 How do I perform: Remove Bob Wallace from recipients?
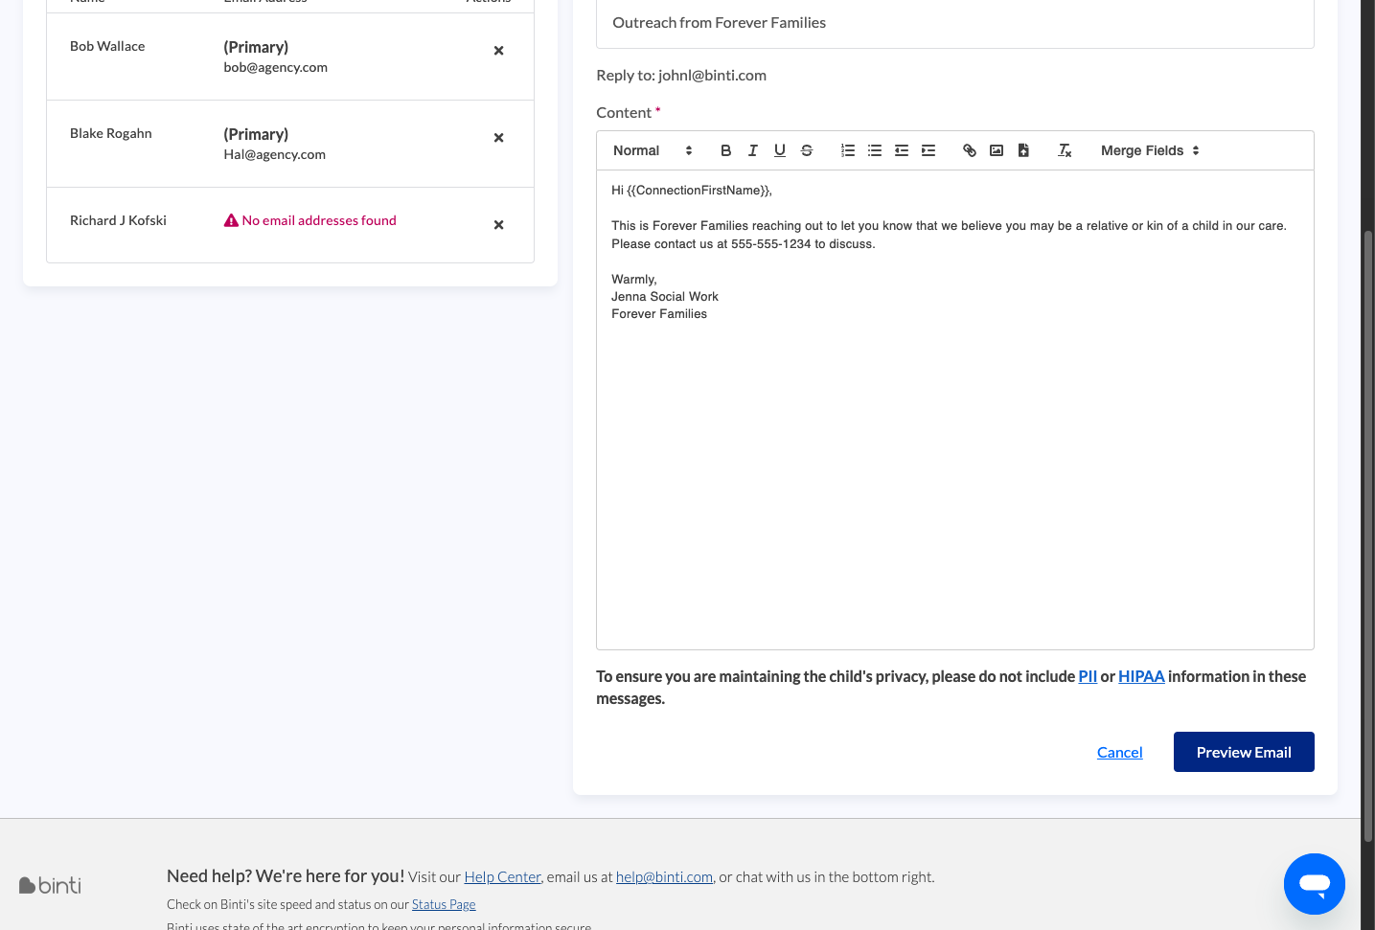point(498,51)
